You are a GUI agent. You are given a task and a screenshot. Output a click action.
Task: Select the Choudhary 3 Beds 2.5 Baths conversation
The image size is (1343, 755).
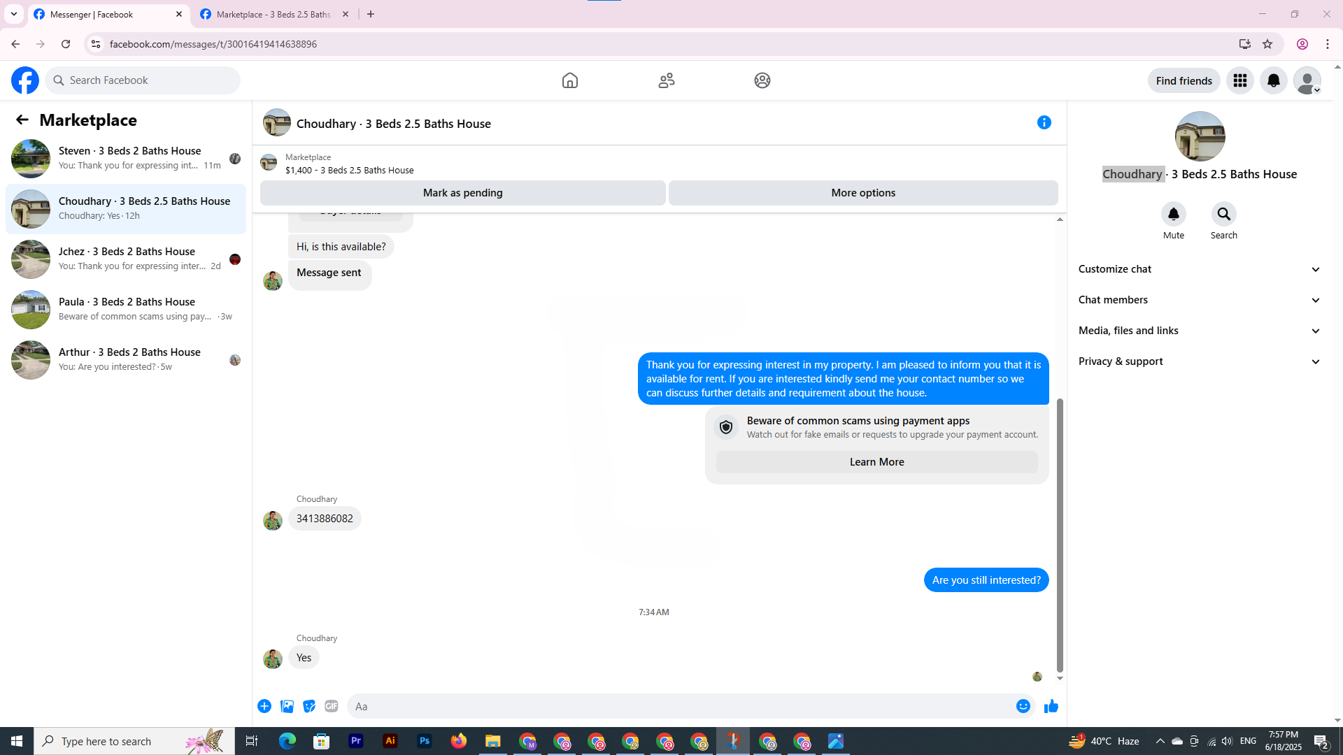[x=126, y=208]
